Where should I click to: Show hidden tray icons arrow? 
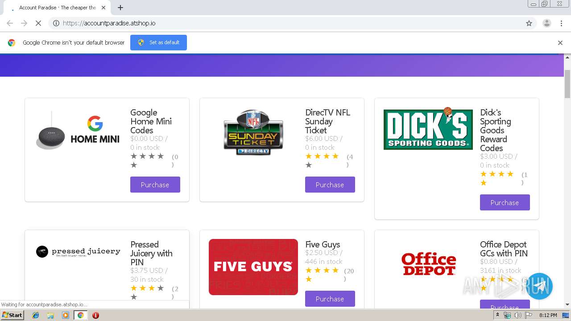pos(498,315)
